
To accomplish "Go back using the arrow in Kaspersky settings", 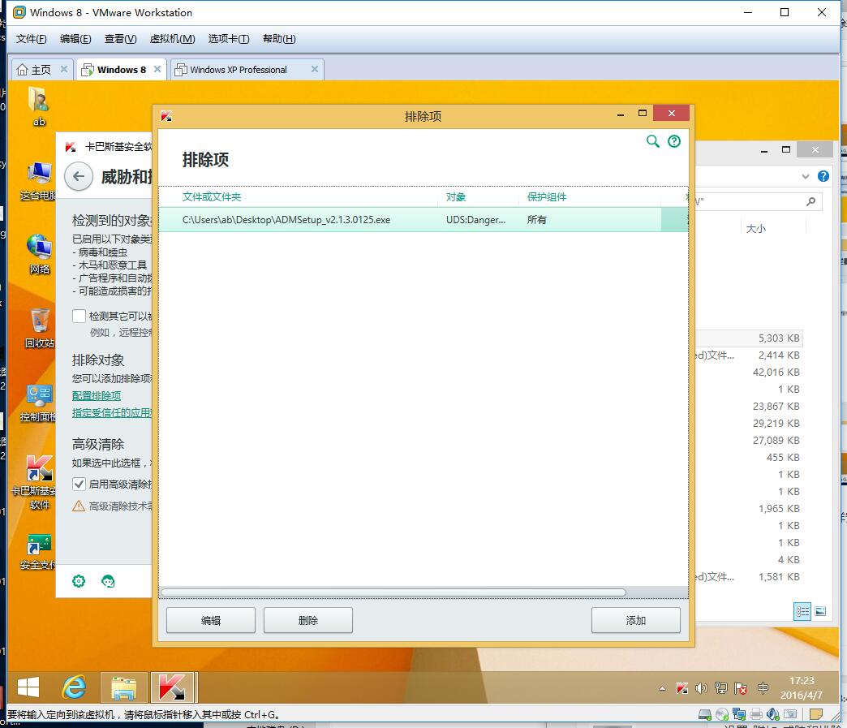I will [79, 176].
